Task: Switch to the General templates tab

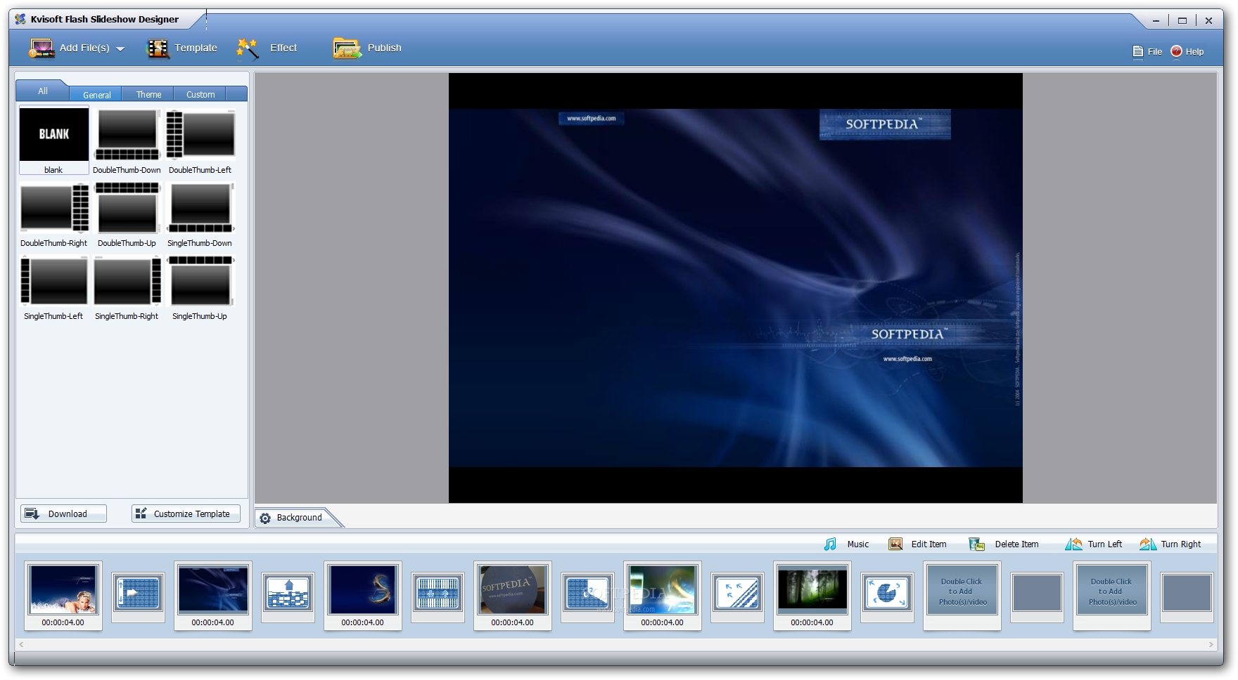Action: point(96,95)
